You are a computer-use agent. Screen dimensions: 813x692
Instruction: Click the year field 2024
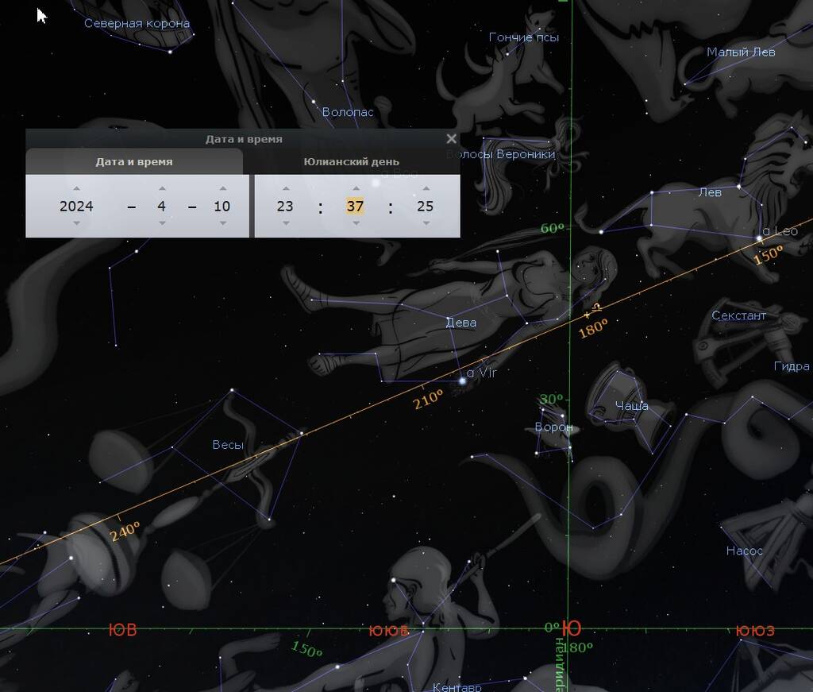tap(76, 206)
